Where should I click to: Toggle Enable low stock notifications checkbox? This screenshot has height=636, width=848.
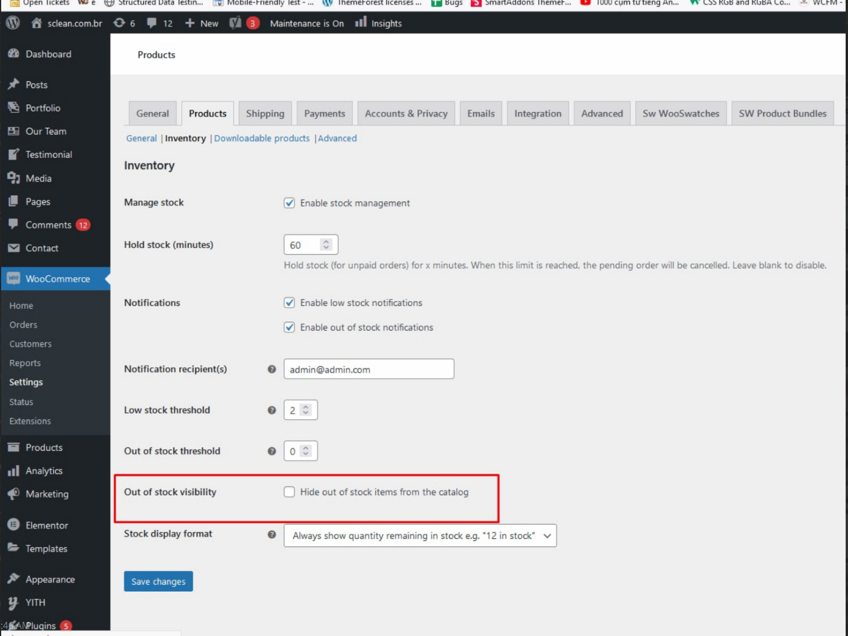[289, 302]
